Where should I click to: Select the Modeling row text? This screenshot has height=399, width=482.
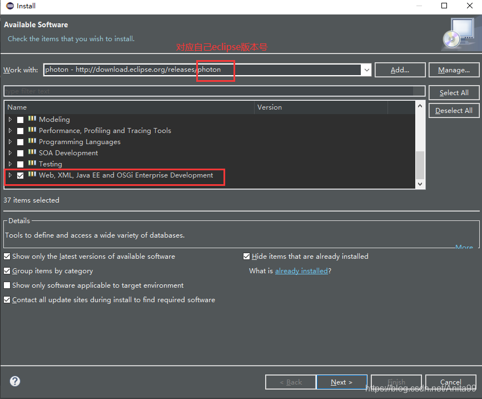pyautogui.click(x=54, y=119)
